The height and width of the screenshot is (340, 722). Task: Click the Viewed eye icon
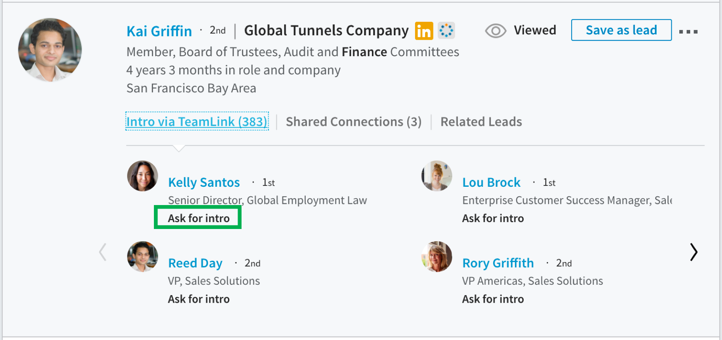tap(496, 31)
